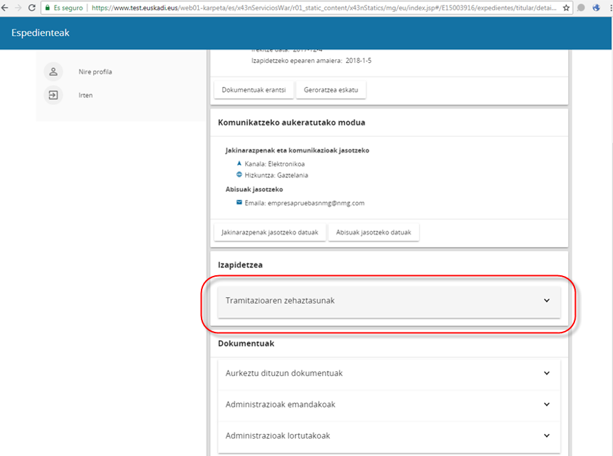Click the Irten exit icon
The width and height of the screenshot is (613, 456).
click(53, 95)
